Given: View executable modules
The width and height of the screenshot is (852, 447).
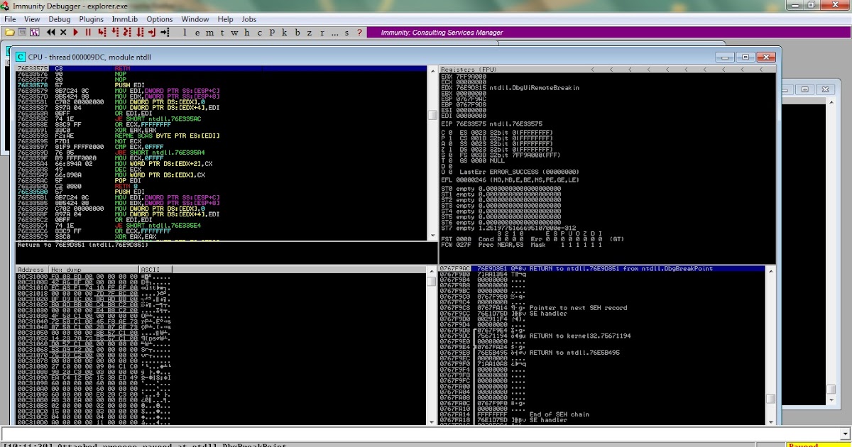Looking at the screenshot, I should (197, 32).
